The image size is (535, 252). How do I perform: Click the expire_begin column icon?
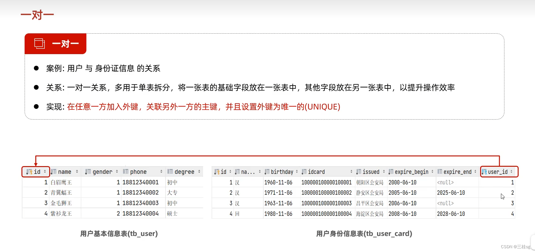[391, 172]
